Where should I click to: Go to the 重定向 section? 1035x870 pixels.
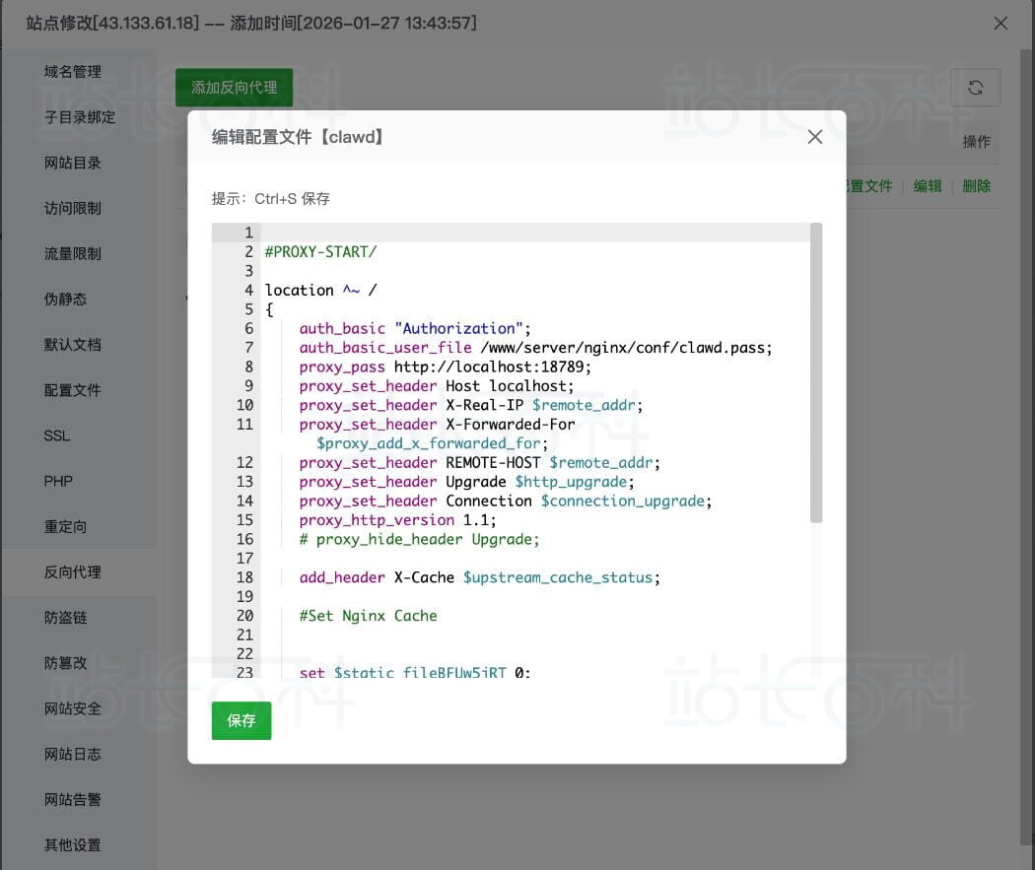tap(66, 526)
